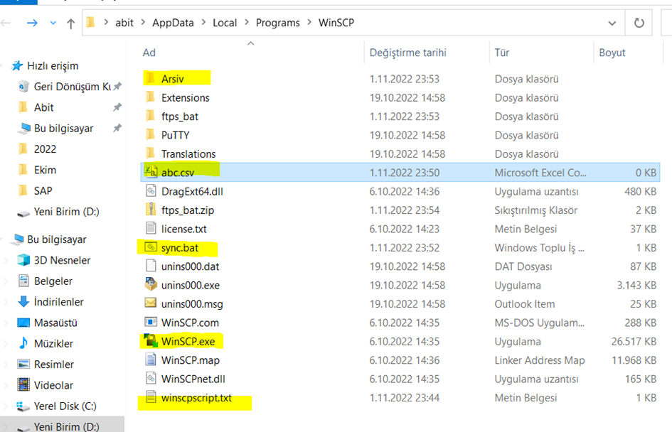Click the unins000.dat file icon
Viewport: 672px width, 432px height.
click(x=151, y=266)
